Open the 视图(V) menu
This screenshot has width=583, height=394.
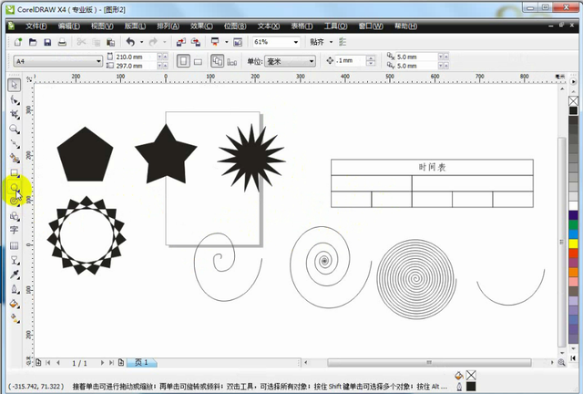point(102,26)
